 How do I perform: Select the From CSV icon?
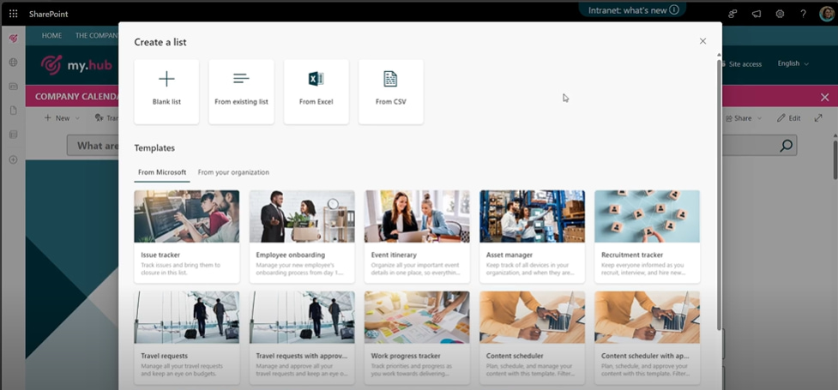point(390,80)
